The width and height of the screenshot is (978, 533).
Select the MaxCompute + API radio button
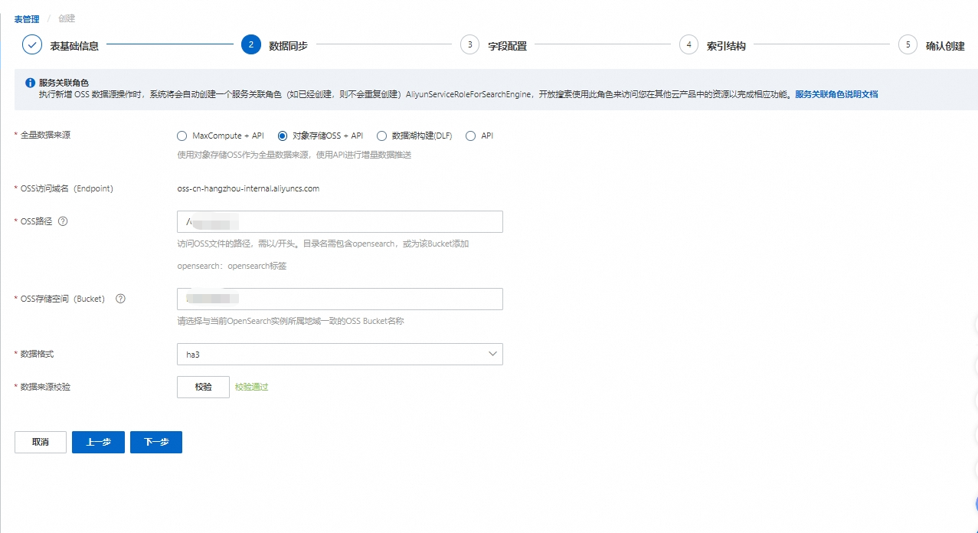pyautogui.click(x=182, y=136)
